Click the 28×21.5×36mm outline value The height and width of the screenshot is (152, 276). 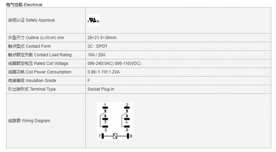102,38
